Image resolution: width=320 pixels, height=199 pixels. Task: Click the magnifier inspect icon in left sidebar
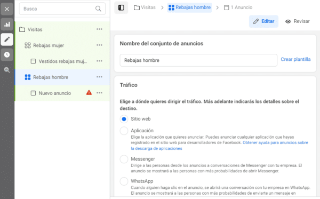pos(7,70)
